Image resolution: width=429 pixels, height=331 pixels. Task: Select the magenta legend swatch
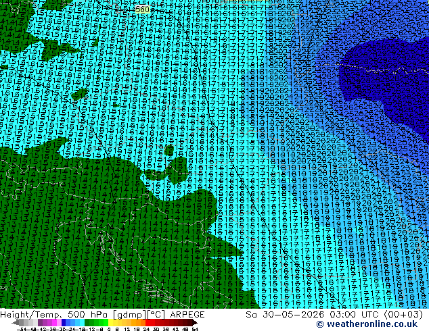click(54, 323)
